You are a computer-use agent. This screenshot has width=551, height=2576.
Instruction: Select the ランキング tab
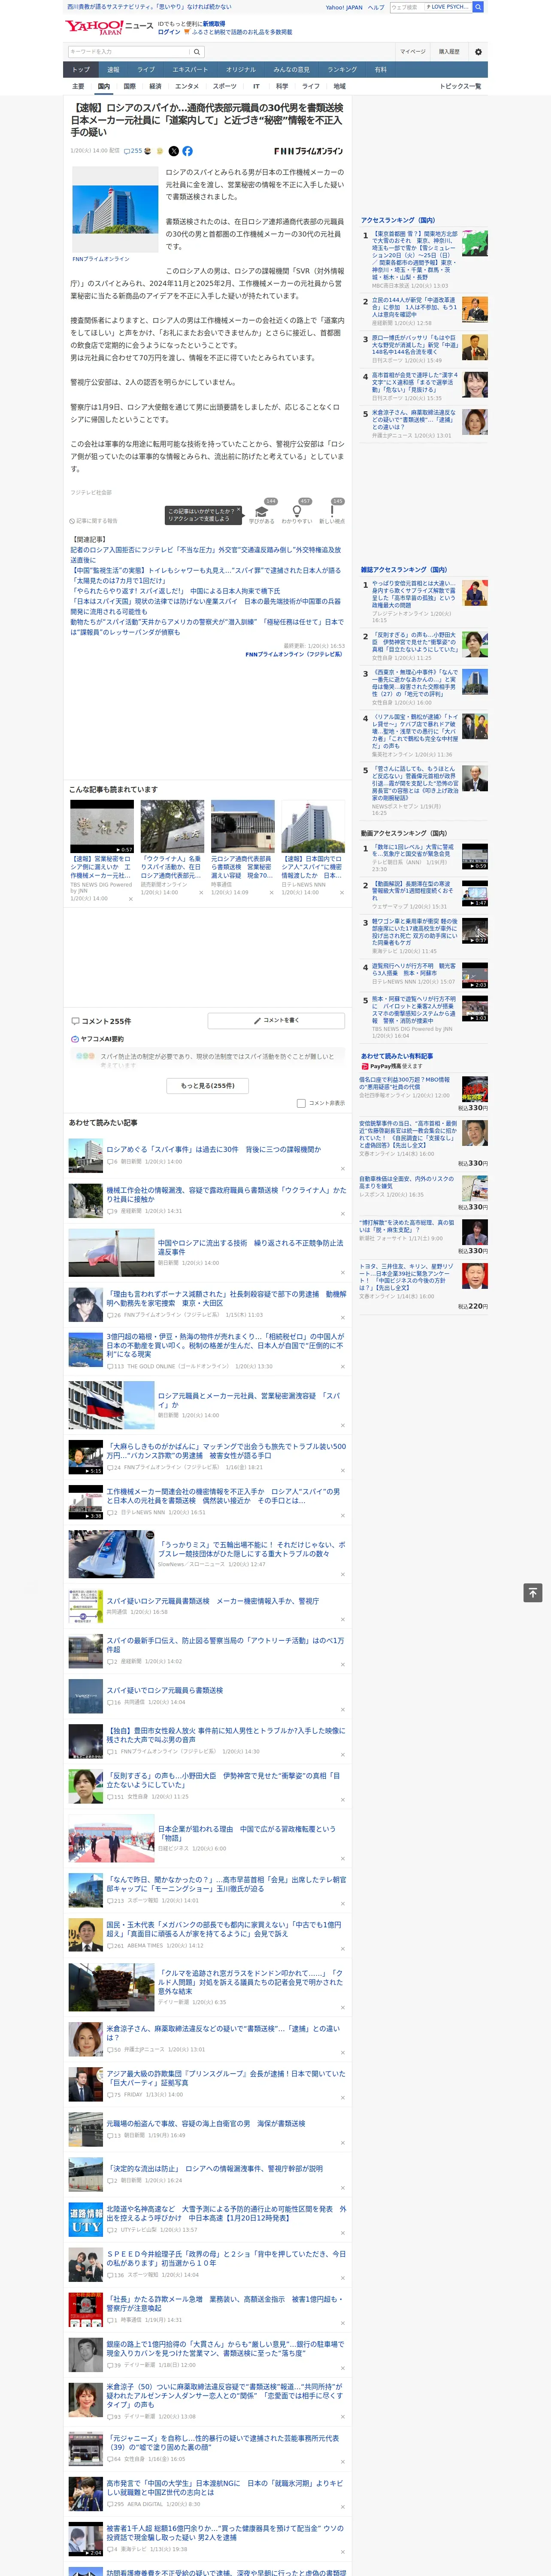pos(342,70)
